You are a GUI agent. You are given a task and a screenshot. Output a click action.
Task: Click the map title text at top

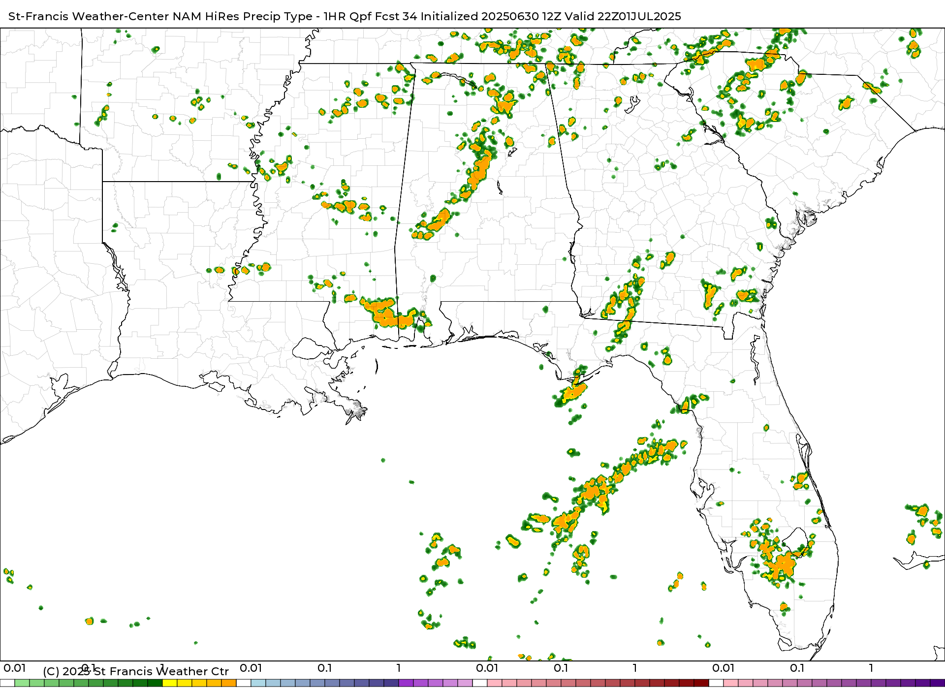pos(345,16)
